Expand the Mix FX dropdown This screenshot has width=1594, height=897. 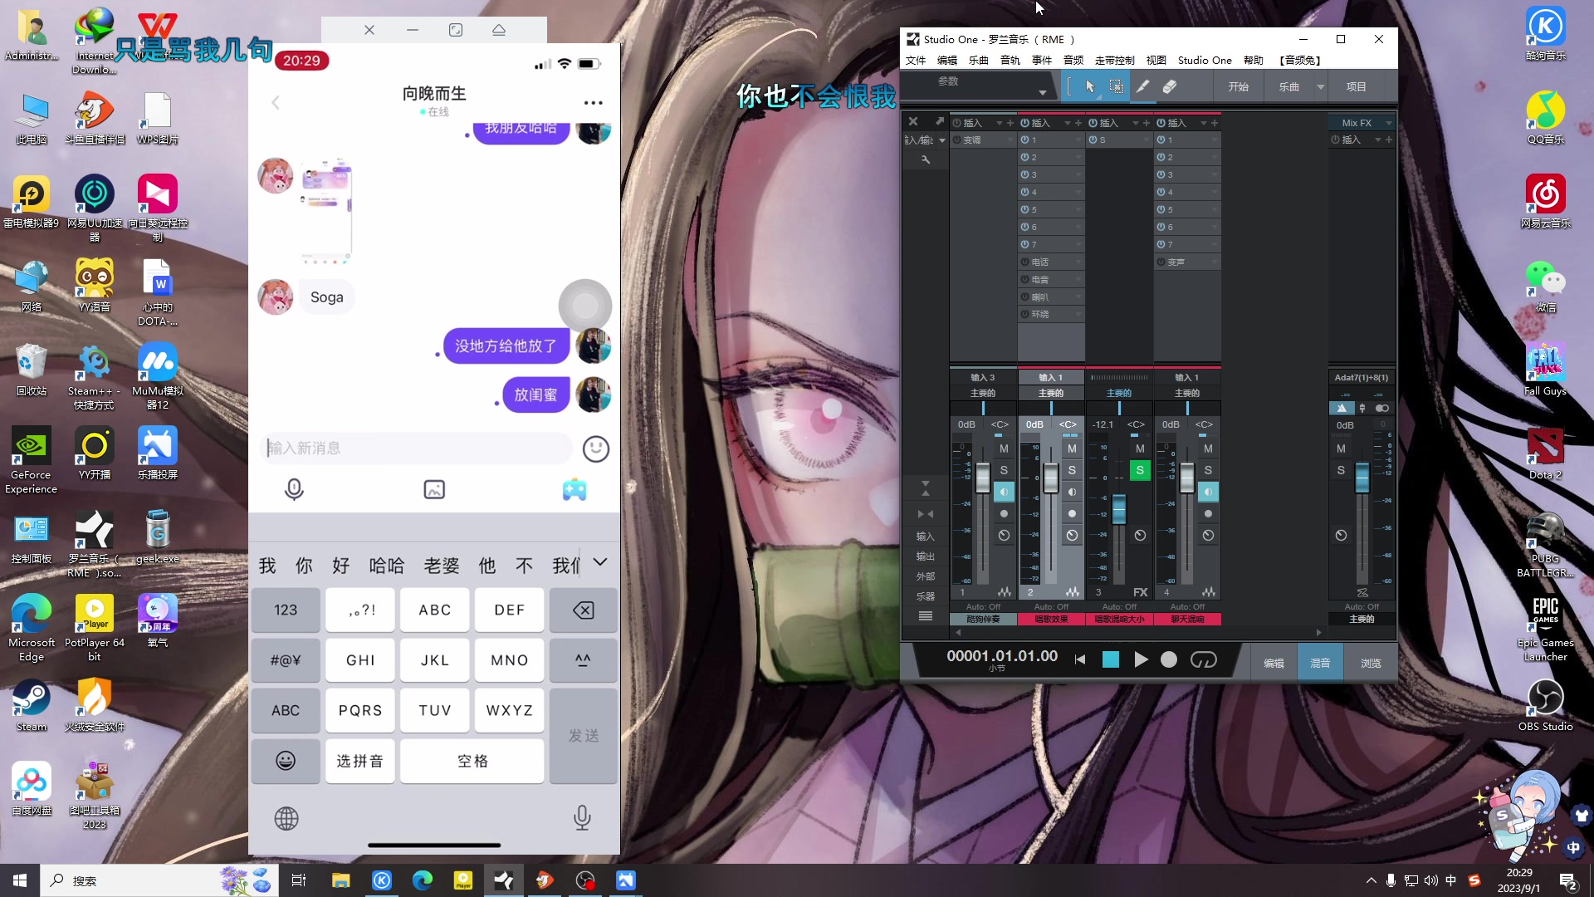1388,123
